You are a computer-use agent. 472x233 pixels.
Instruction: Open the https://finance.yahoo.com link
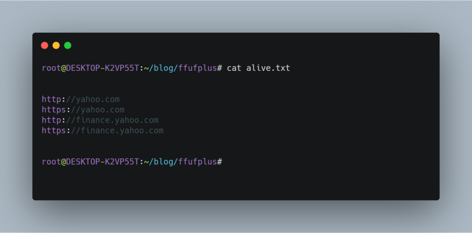103,130
